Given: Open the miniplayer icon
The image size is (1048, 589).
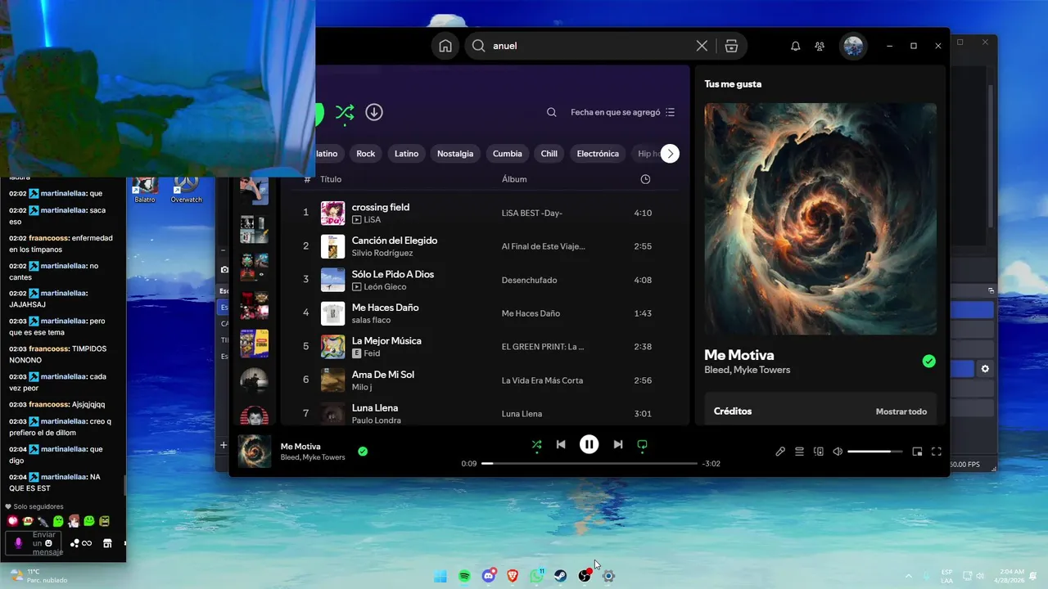Looking at the screenshot, I should click(917, 451).
